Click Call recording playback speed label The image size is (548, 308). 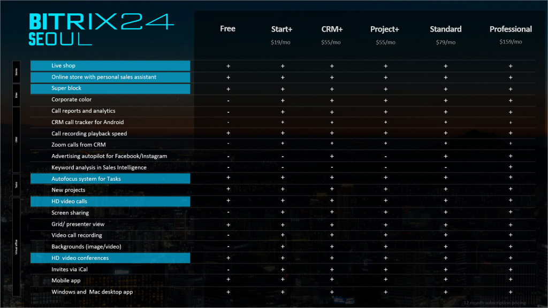pyautogui.click(x=89, y=133)
